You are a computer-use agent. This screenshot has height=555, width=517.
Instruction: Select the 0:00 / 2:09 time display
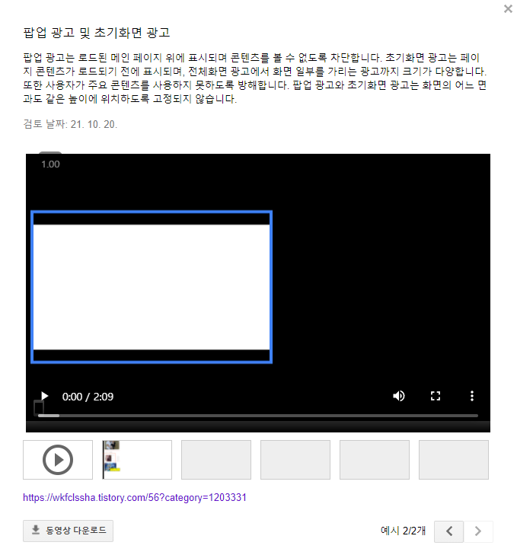point(88,397)
